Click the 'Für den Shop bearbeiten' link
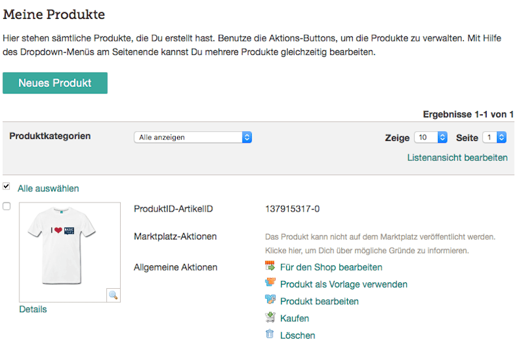 [331, 267]
